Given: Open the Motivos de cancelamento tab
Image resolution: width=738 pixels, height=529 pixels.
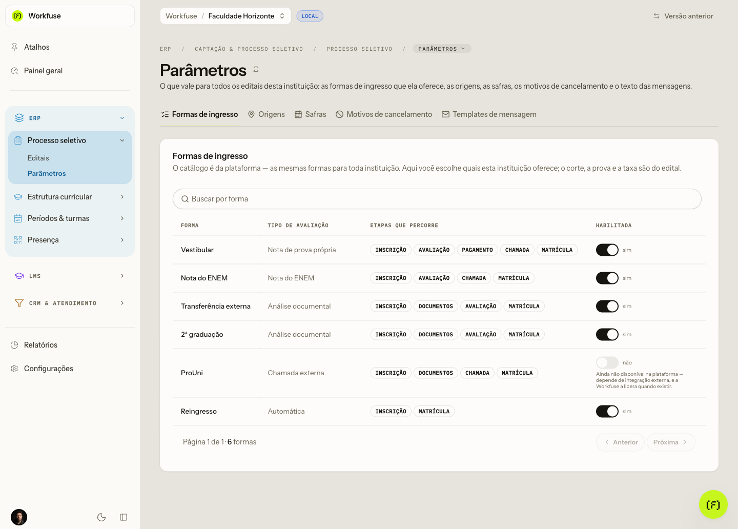Looking at the screenshot, I should [x=384, y=114].
